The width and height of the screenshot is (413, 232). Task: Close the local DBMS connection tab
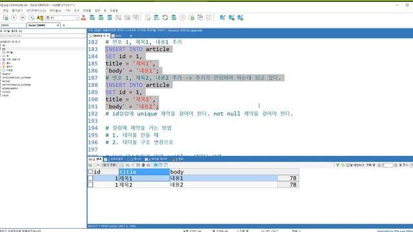coord(58,25)
